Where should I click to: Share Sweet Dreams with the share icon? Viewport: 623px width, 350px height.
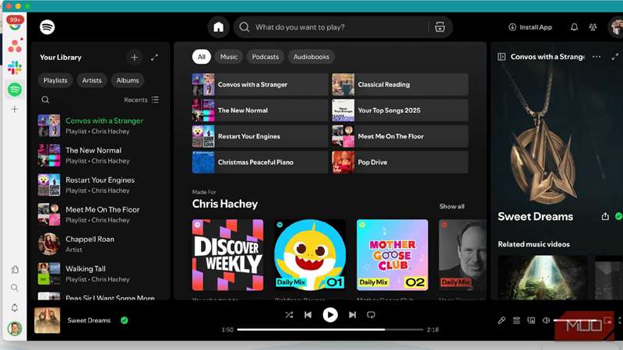pos(605,216)
